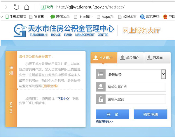This screenshot has height=138, width=175.
Task: Open the 微信公众 WeChat bookmark
Action: click(60, 17)
